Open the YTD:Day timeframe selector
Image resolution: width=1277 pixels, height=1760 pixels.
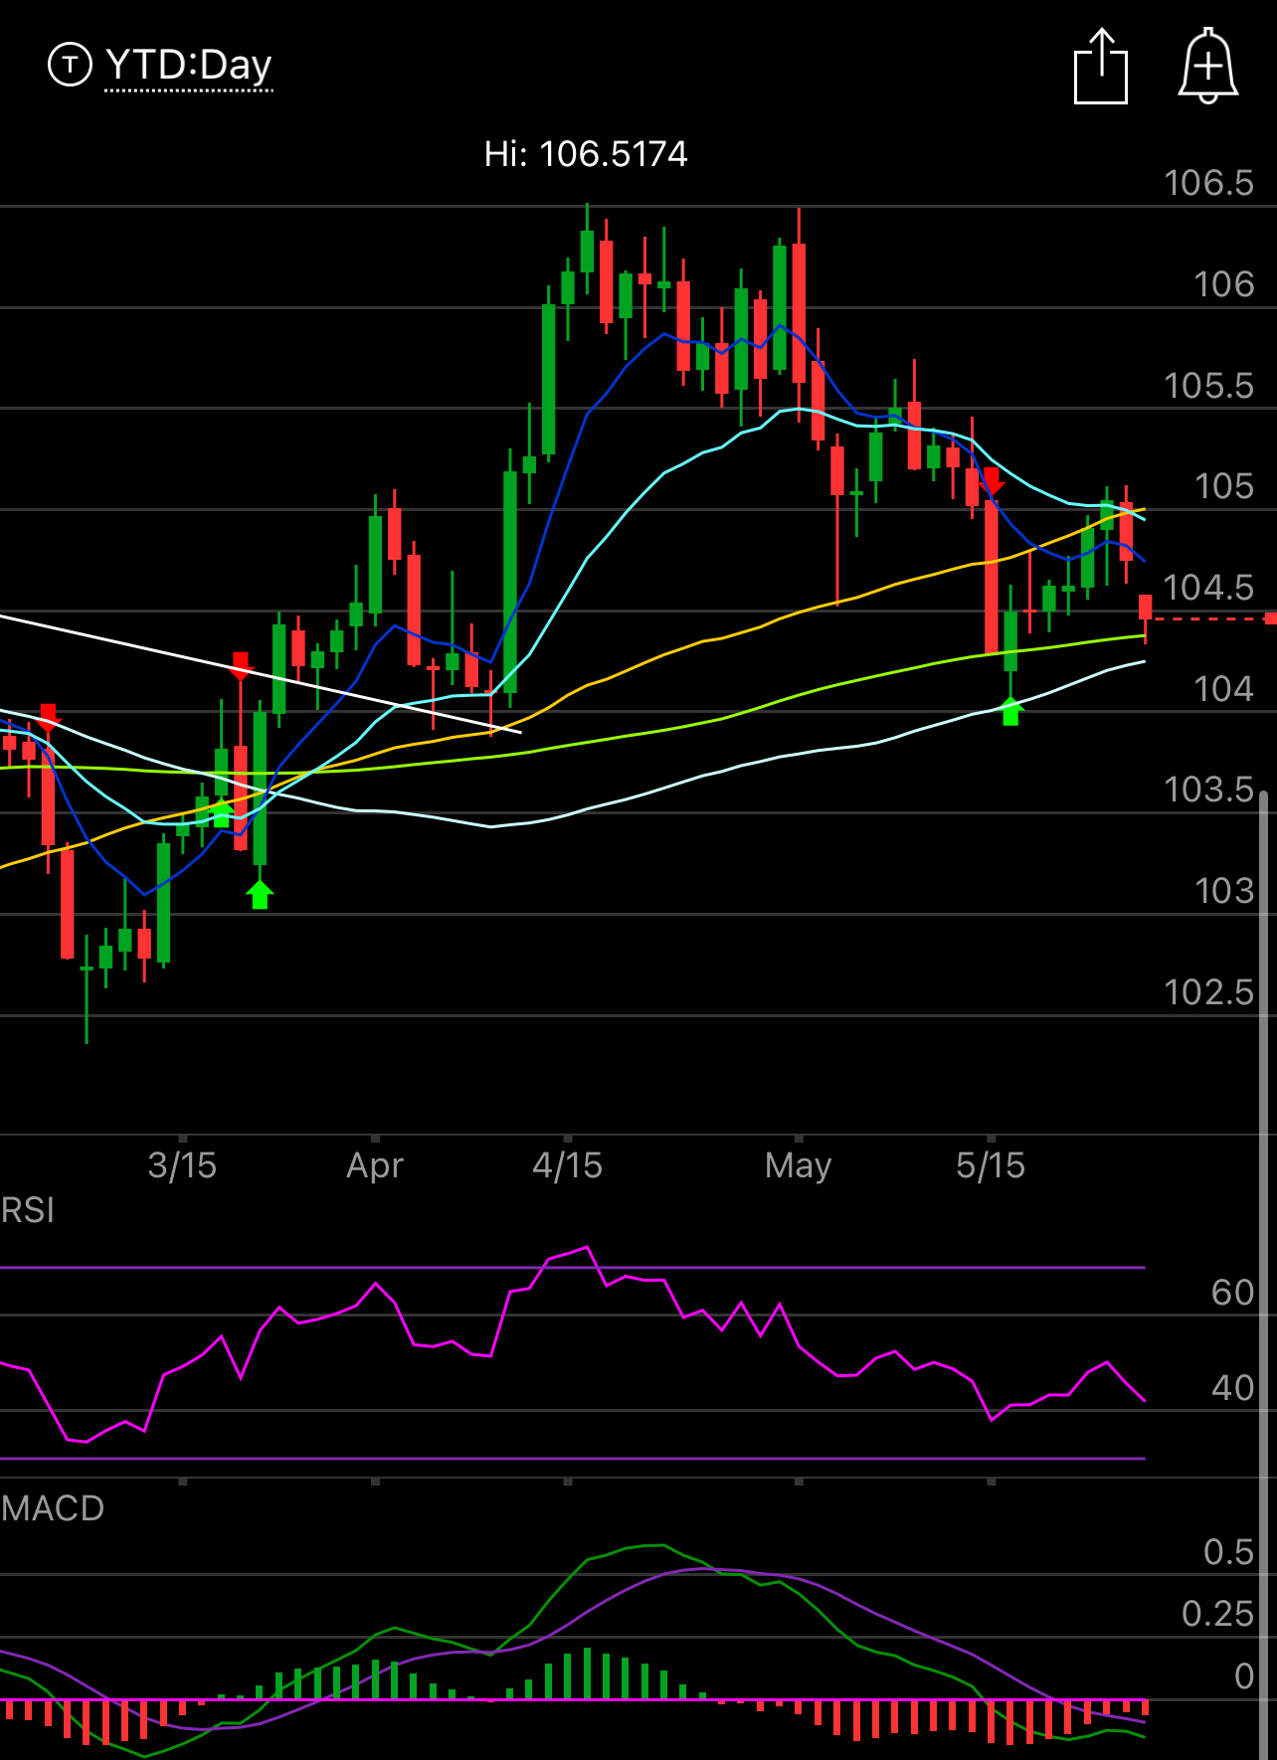coord(188,66)
